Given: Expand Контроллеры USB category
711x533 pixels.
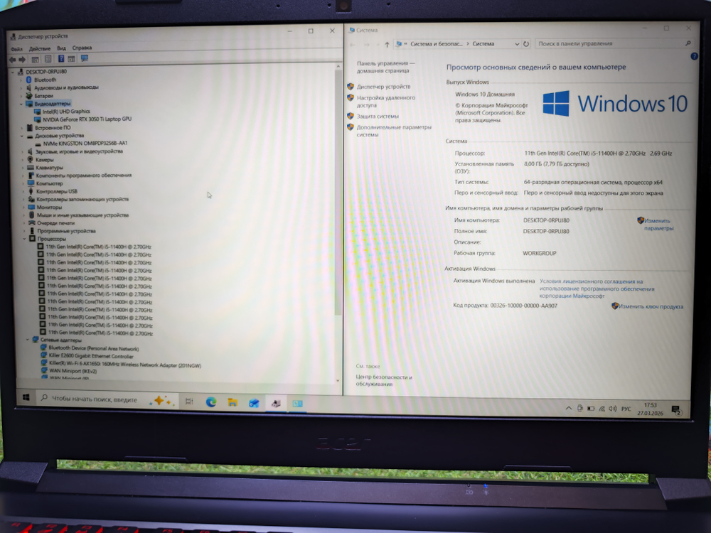Looking at the screenshot, I should coord(23,191).
